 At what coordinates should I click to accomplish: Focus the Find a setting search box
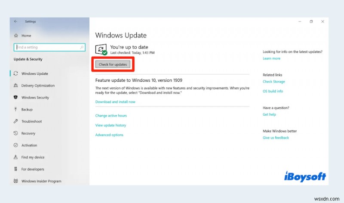tap(49, 47)
